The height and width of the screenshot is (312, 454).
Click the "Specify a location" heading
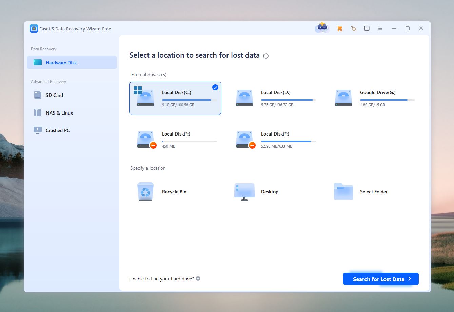148,168
